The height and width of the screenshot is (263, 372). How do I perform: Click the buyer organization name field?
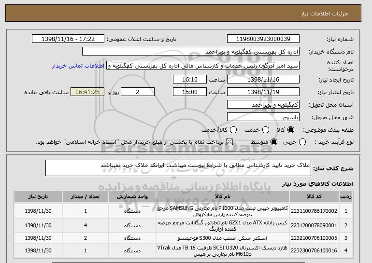(x=191, y=52)
